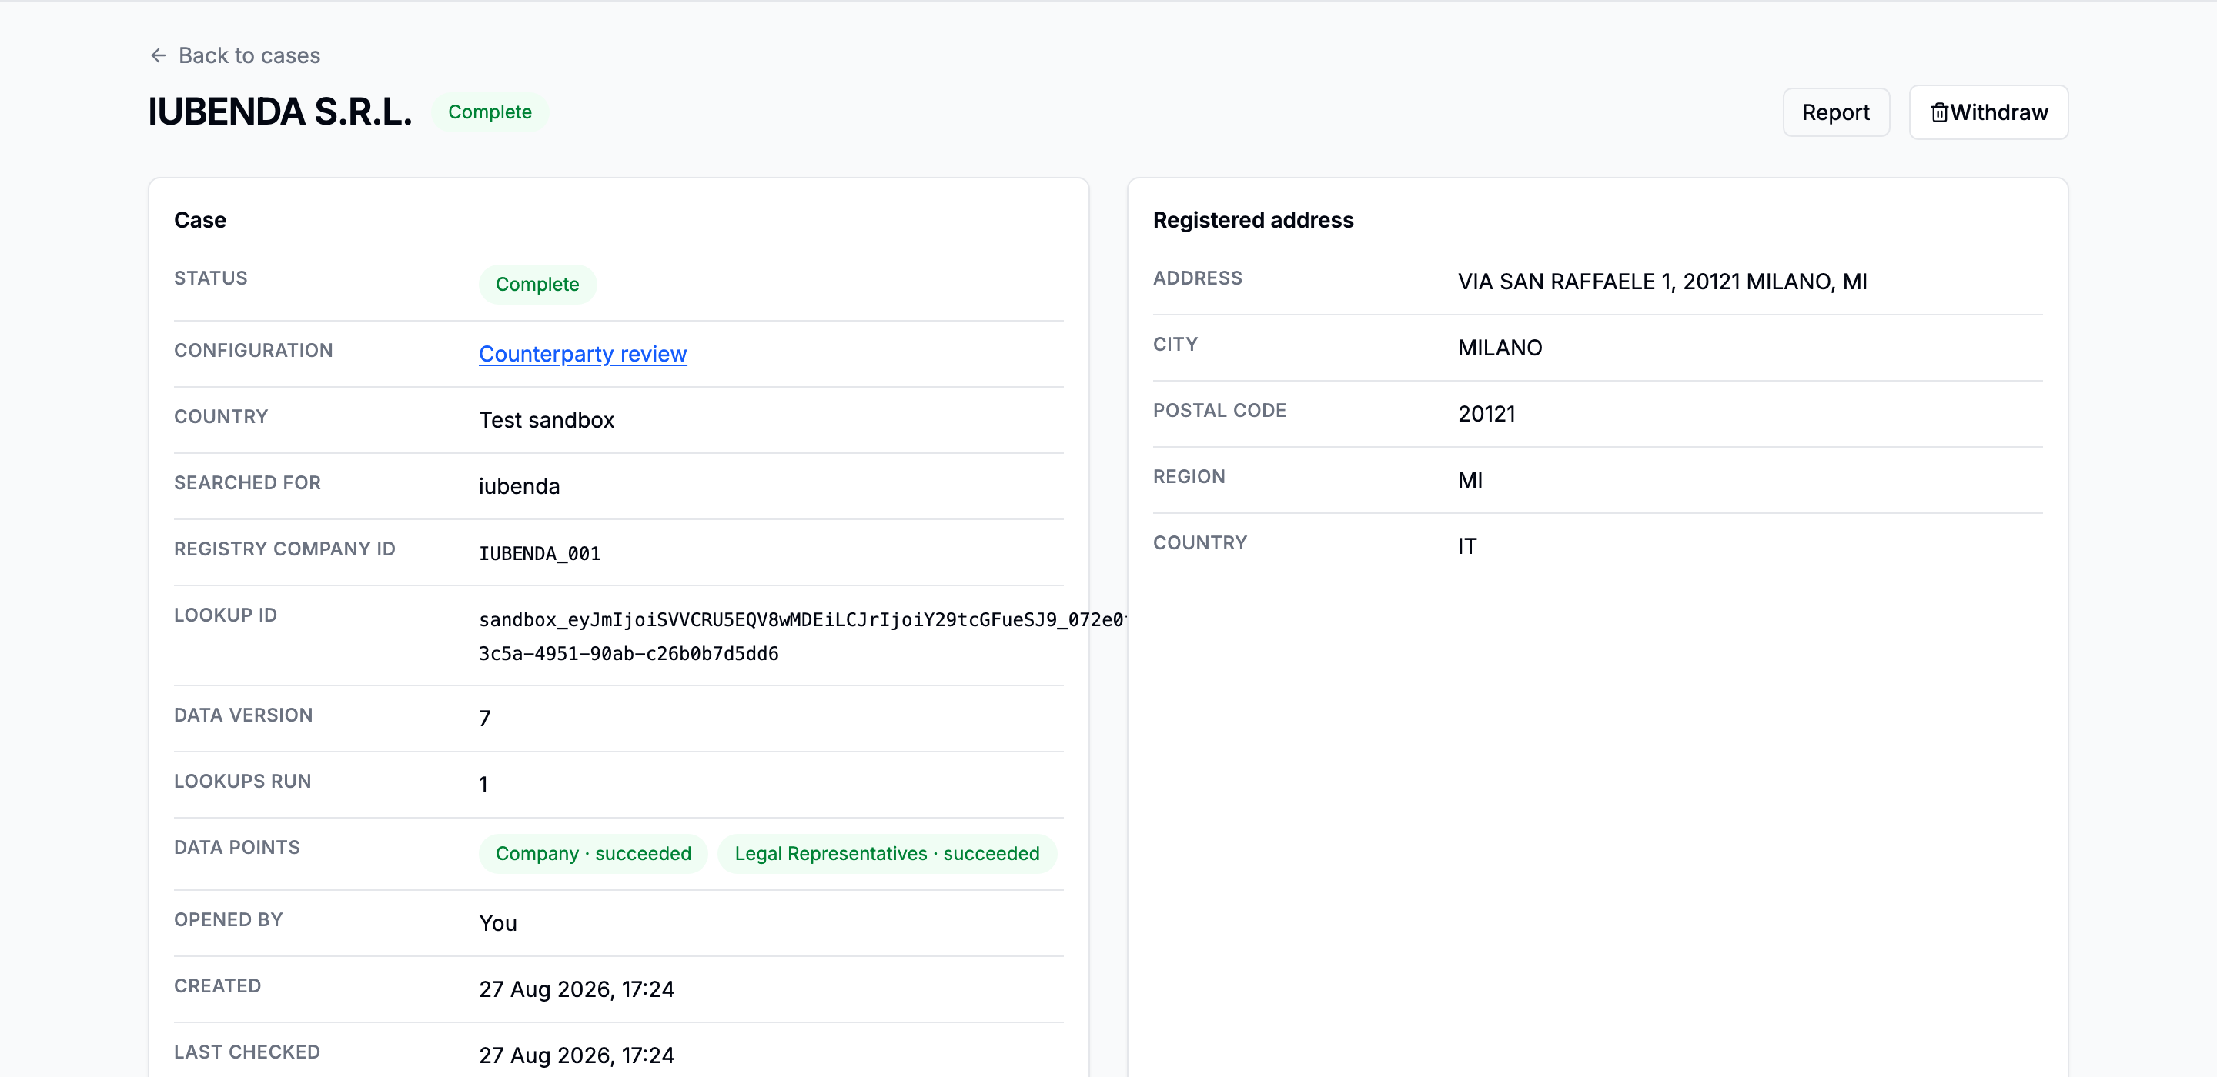Click the postal code 20121 value

pyautogui.click(x=1486, y=415)
